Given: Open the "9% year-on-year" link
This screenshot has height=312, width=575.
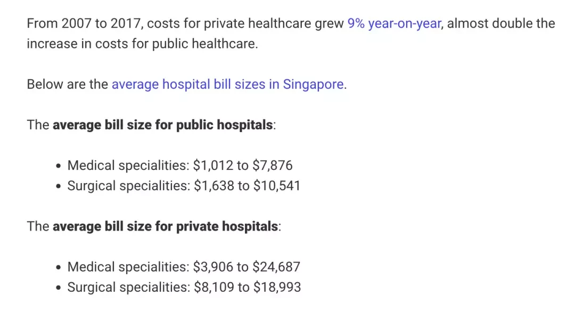Looking at the screenshot, I should pos(394,23).
